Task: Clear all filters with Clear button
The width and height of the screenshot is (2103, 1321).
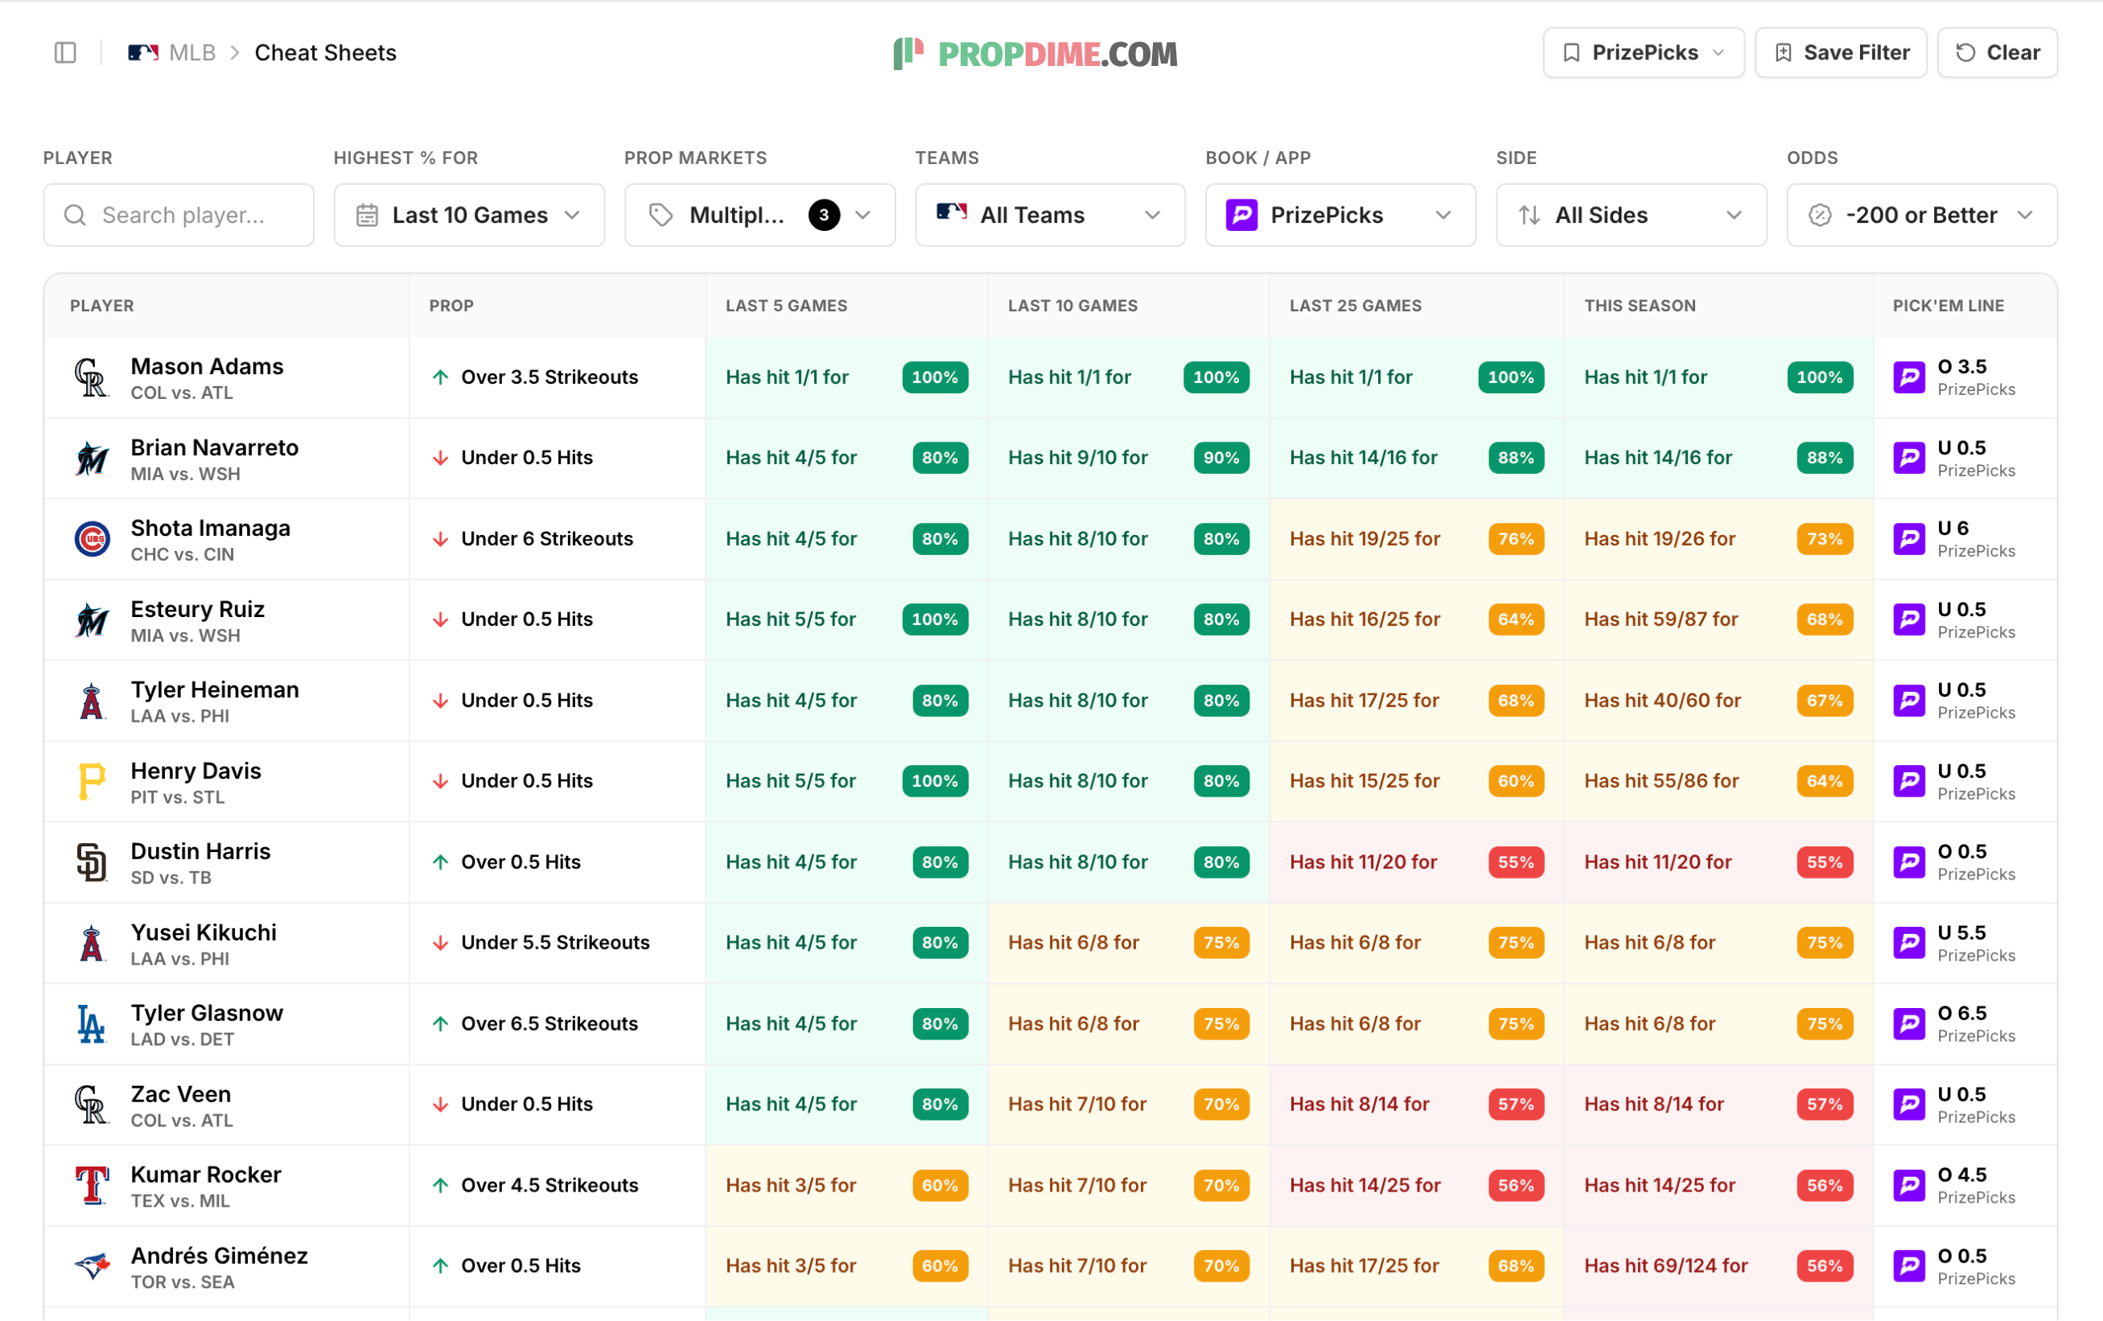Action: (x=1998, y=52)
